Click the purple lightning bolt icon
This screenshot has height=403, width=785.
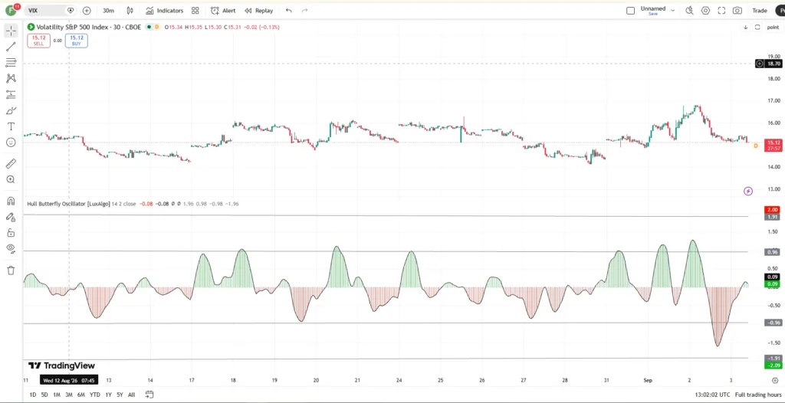(748, 192)
